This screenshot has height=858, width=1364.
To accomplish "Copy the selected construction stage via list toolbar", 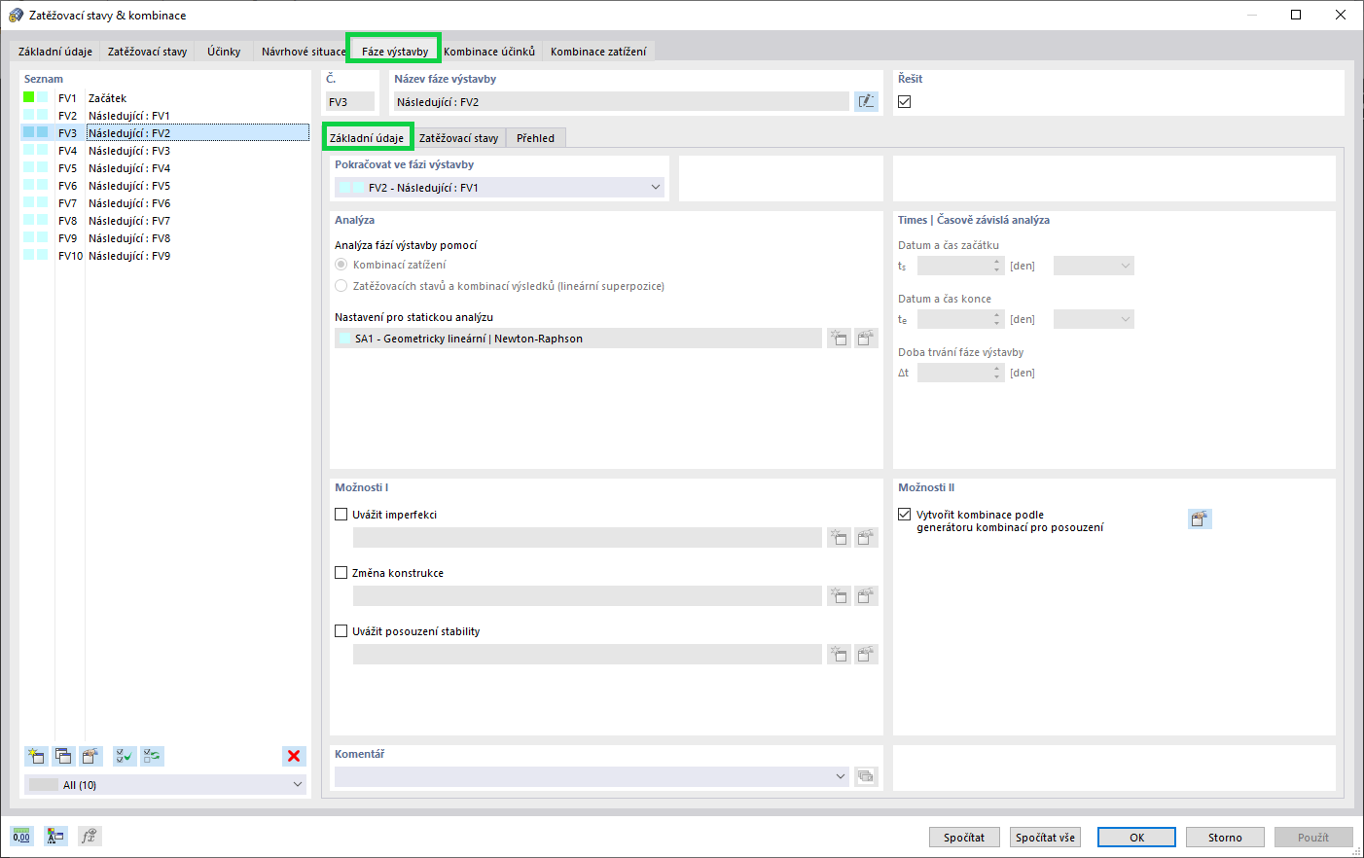I will [x=63, y=756].
